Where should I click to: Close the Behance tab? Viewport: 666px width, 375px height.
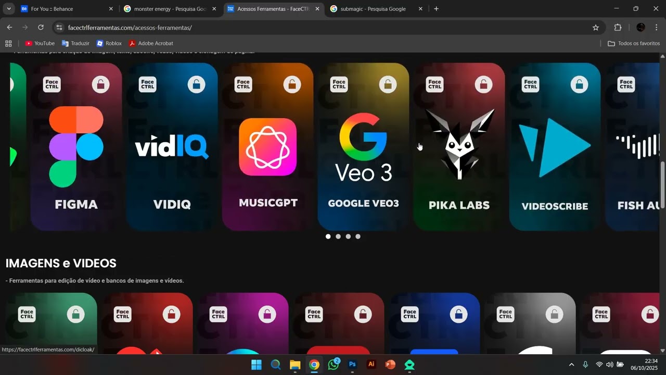coord(111,9)
